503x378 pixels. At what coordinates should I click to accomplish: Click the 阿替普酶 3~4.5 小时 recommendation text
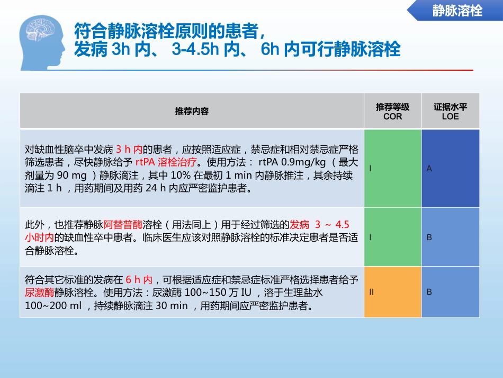point(192,238)
